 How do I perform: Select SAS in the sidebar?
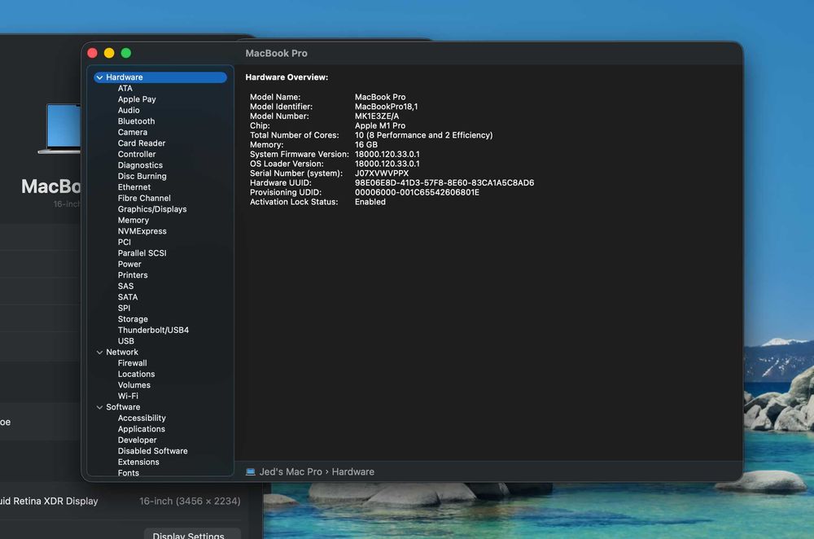point(125,286)
